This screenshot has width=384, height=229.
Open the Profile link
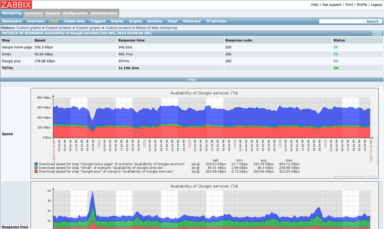click(x=362, y=5)
